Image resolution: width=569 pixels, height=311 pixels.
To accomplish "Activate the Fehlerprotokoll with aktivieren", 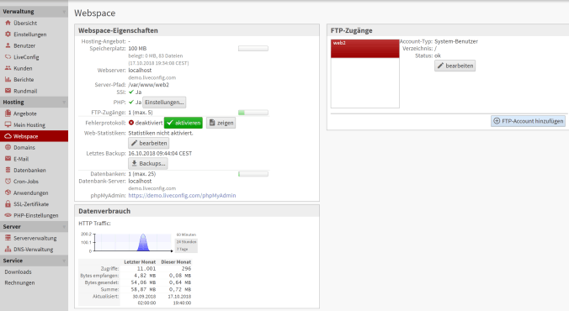I will (x=183, y=123).
